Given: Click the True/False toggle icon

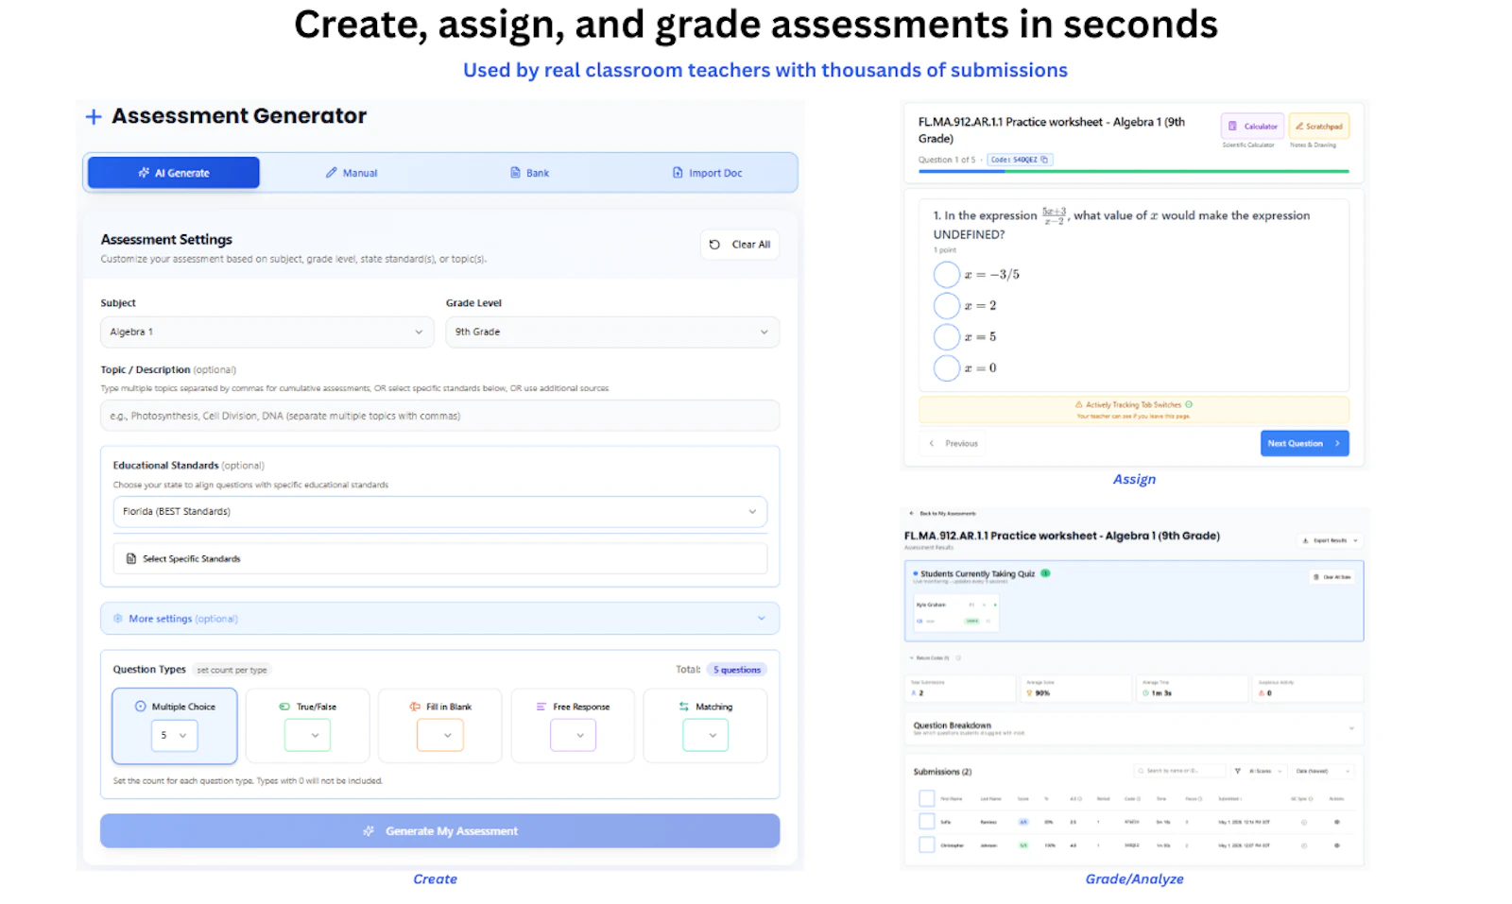Looking at the screenshot, I should pyautogui.click(x=284, y=707).
